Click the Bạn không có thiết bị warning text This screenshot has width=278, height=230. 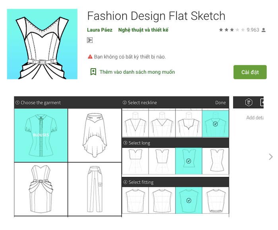pyautogui.click(x=130, y=57)
